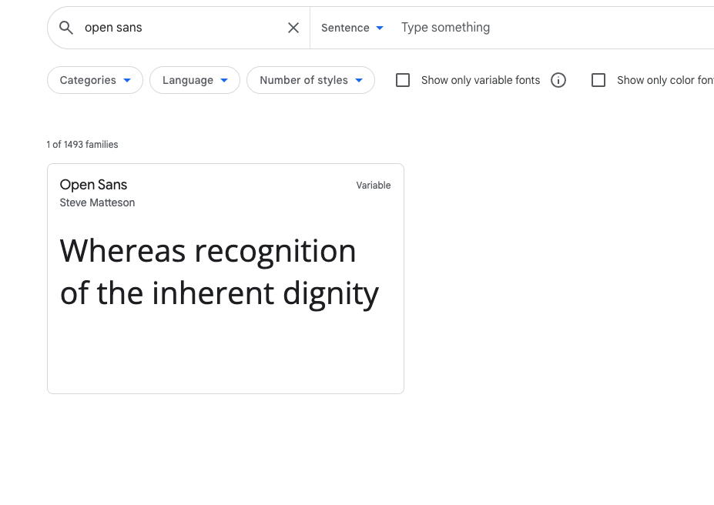Image resolution: width=714 pixels, height=505 pixels.
Task: Tick the Show only color fonts checkbox
Action: pos(598,81)
